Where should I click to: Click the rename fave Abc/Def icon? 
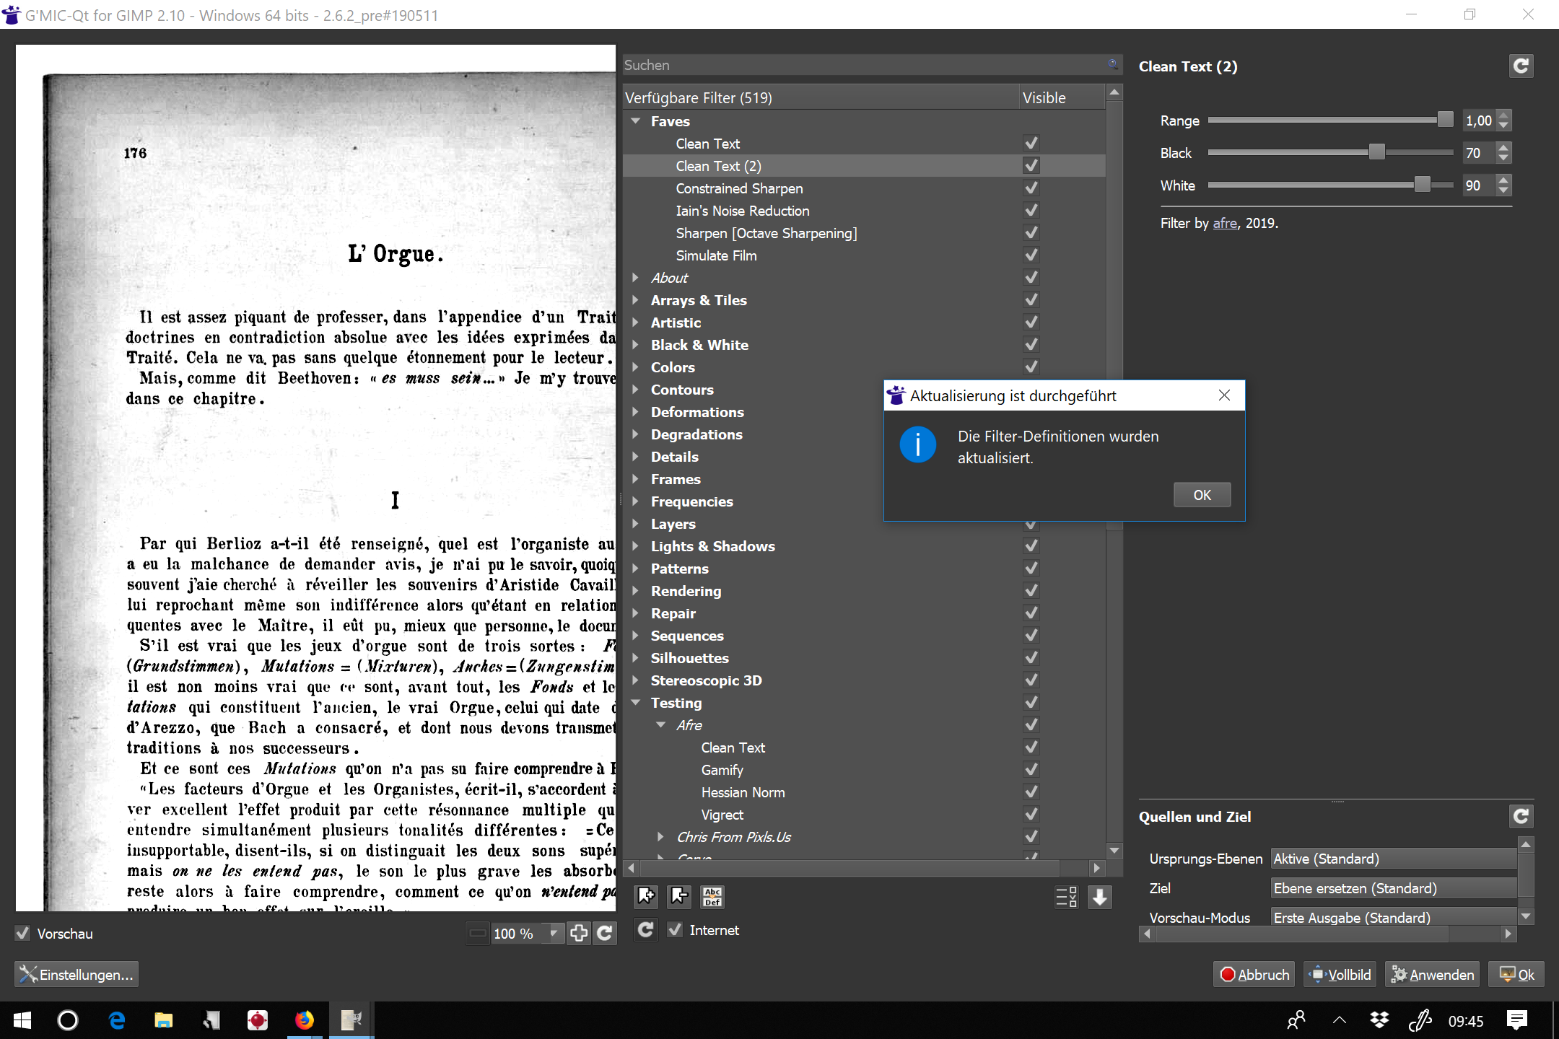(x=712, y=896)
